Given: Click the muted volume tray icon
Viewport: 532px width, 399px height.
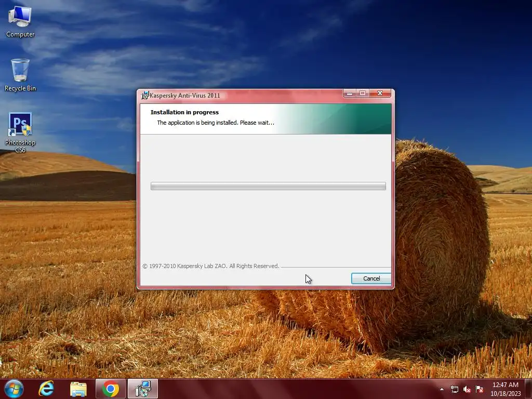Looking at the screenshot, I should coord(467,389).
